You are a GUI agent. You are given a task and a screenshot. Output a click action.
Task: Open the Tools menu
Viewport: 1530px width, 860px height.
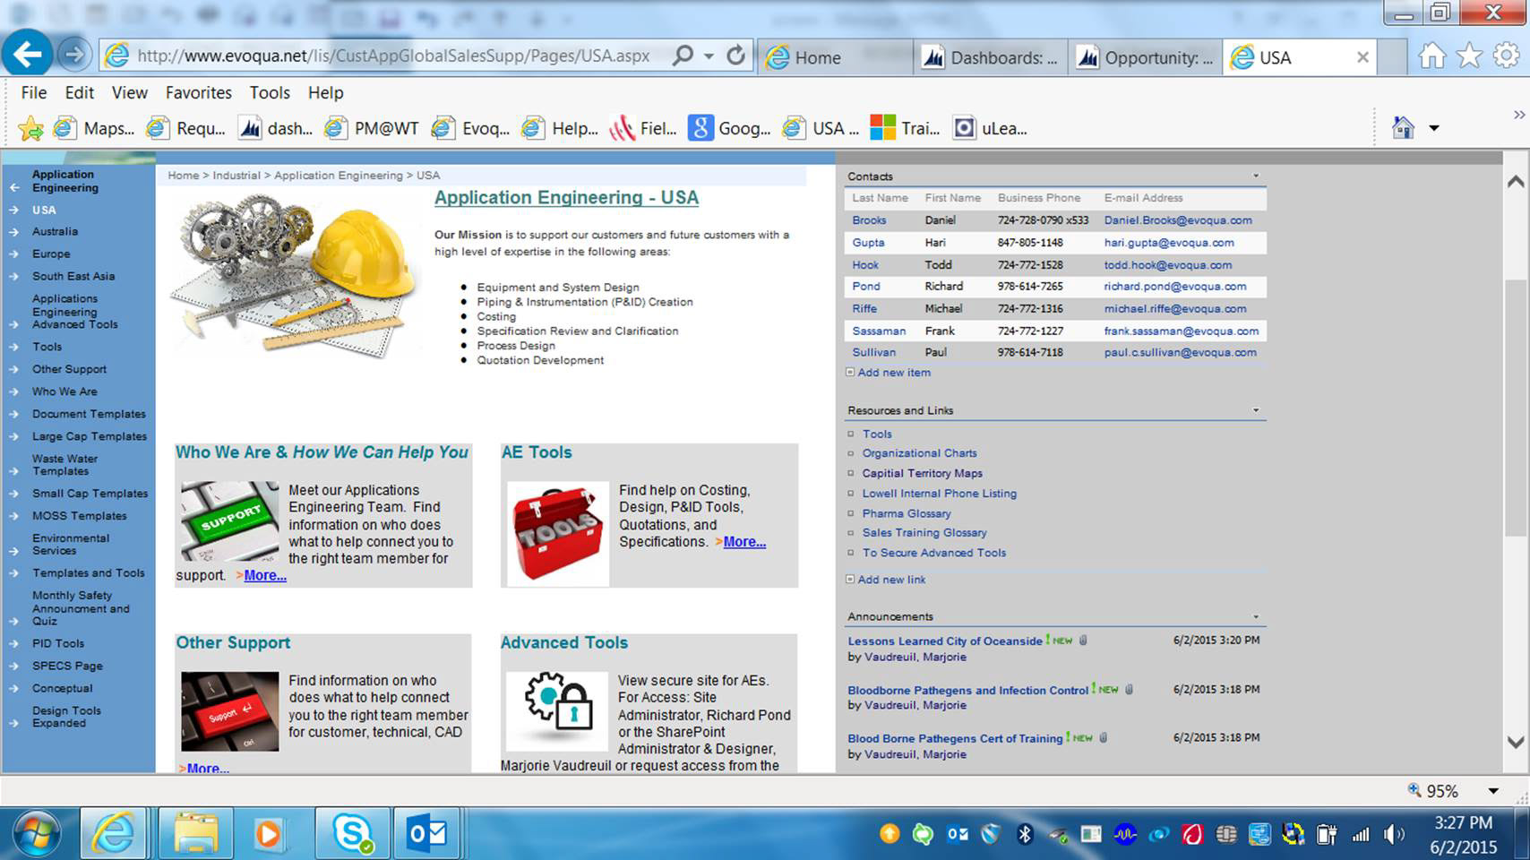270,92
